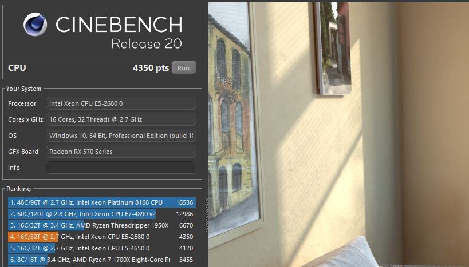Click the Ranking section header label

tap(18, 189)
